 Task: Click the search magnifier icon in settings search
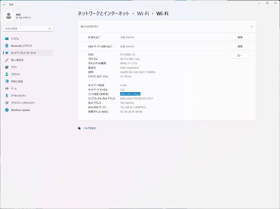(x=50, y=29)
